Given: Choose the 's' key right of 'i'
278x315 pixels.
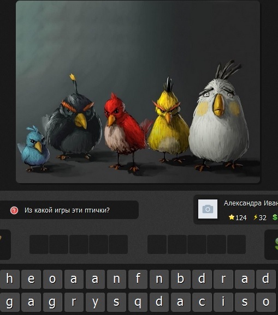Looking at the screenshot, I should pyautogui.click(x=245, y=302).
